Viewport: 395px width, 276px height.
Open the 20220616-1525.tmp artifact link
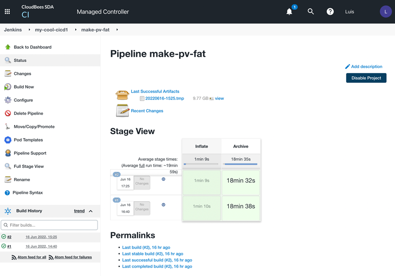164,98
